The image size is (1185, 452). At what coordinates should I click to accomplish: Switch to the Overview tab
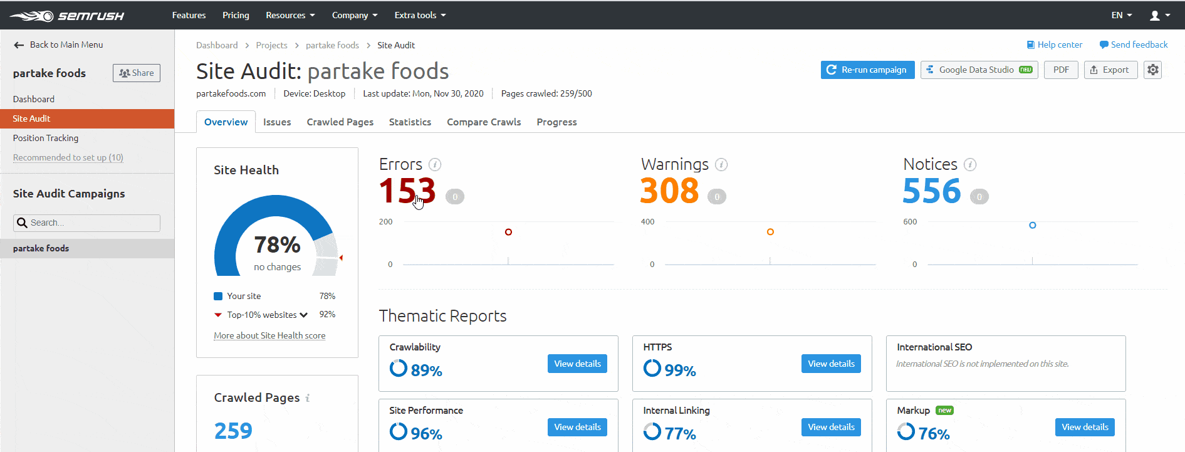click(x=226, y=122)
